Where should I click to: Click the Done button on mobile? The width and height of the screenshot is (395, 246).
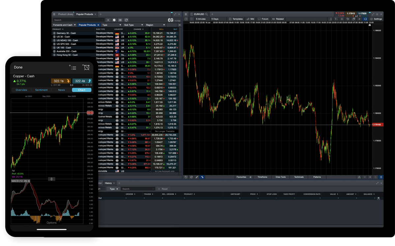coord(18,67)
